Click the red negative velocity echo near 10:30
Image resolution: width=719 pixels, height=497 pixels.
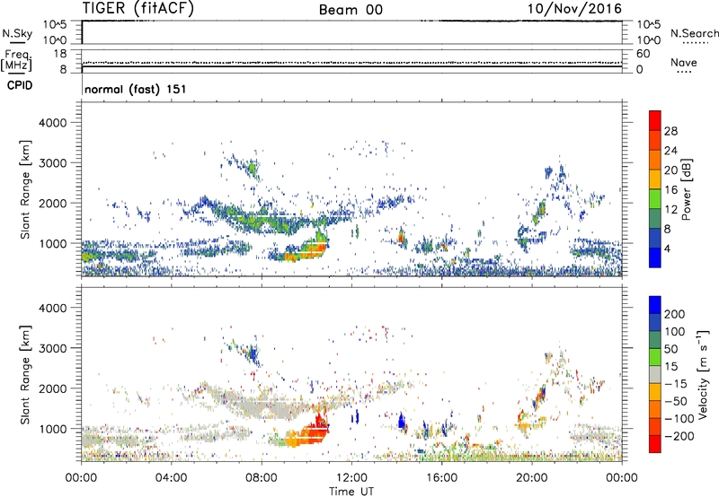[318, 428]
